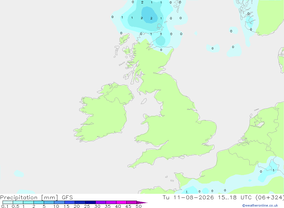Screen dimensions: 284x208
Task: Click the legend label '50'
Action: (x=139, y=206)
